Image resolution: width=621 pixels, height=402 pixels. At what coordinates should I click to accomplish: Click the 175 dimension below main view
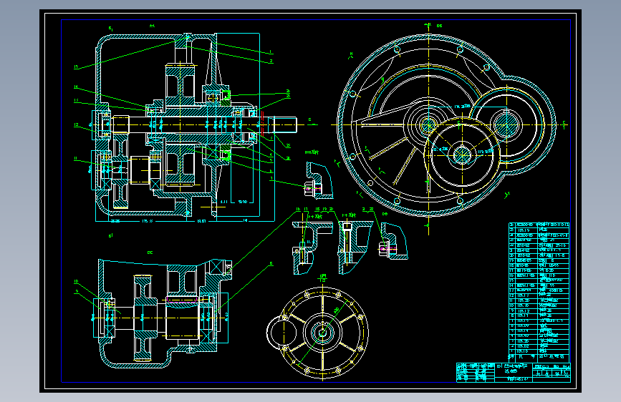(x=147, y=221)
